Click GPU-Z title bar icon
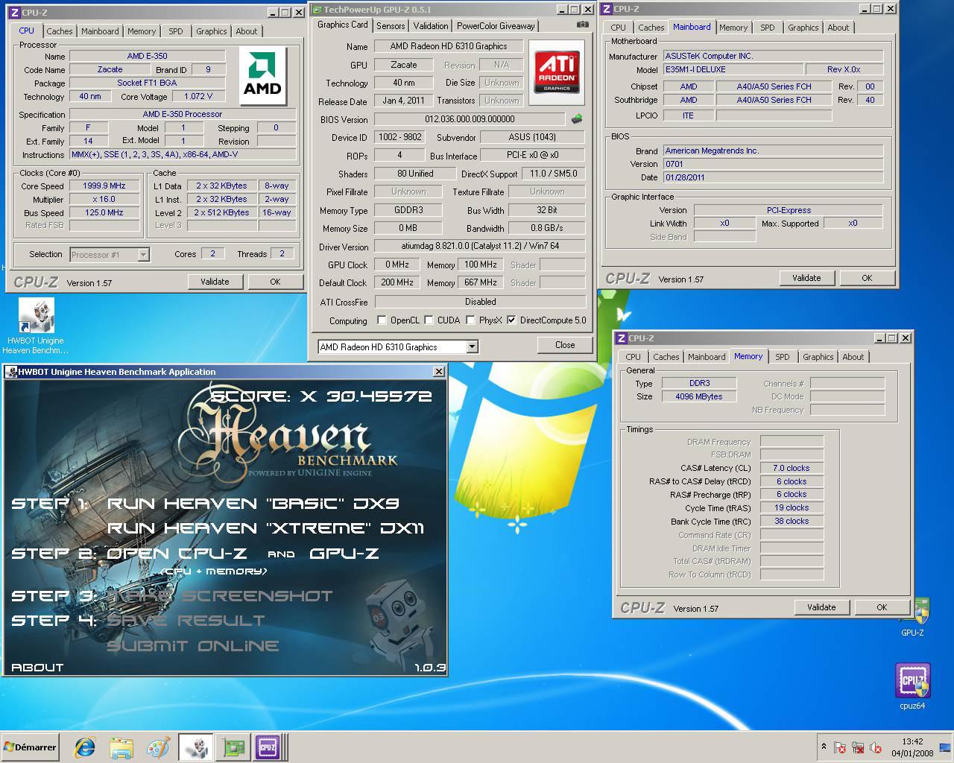Viewport: 954px width, 763px height. [317, 10]
